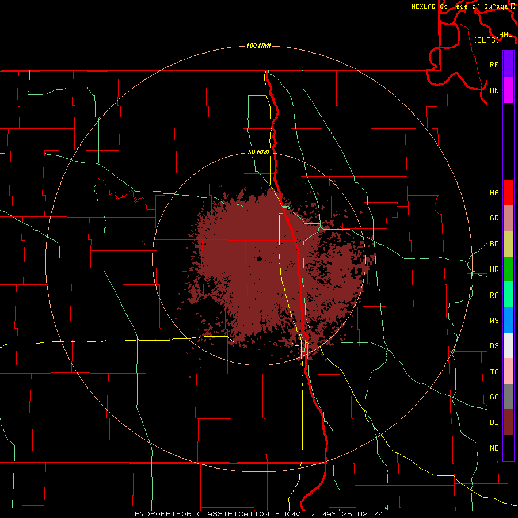This screenshot has width=518, height=518.
Task: Click the [CLAS] units label
Action: click(486, 40)
